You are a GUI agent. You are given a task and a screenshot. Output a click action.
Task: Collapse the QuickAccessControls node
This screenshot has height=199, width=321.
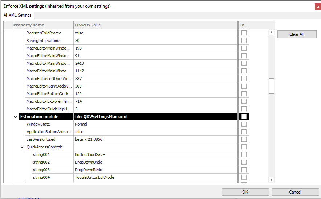22,147
